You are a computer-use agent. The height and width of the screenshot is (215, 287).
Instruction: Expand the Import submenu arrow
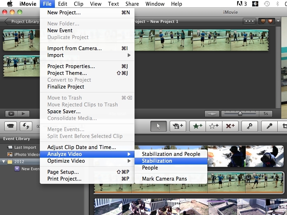[129, 55]
